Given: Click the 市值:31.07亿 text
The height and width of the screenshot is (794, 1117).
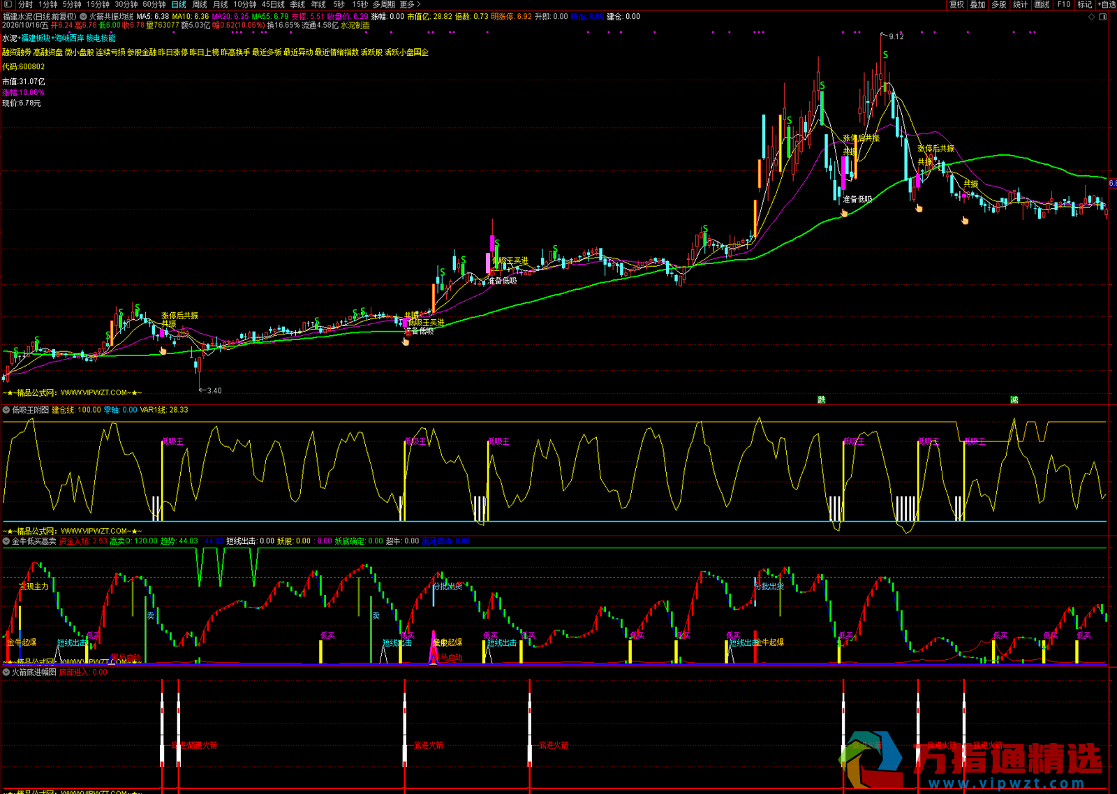Looking at the screenshot, I should (x=24, y=82).
